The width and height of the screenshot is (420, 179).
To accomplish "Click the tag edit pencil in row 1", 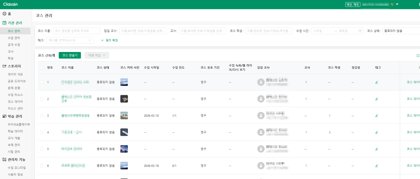I will coord(377,82).
